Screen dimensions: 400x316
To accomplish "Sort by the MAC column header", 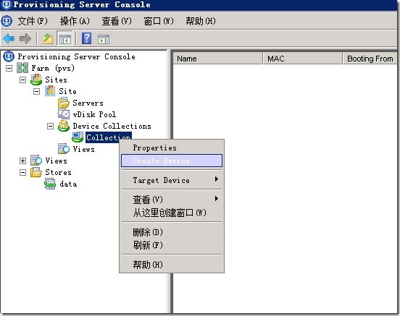I will coord(303,59).
